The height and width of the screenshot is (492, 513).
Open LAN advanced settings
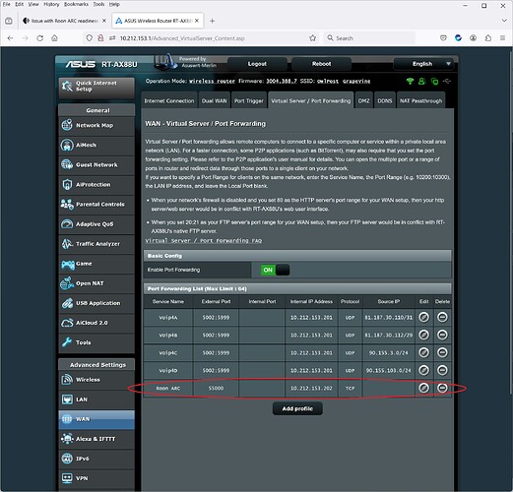pyautogui.click(x=96, y=400)
